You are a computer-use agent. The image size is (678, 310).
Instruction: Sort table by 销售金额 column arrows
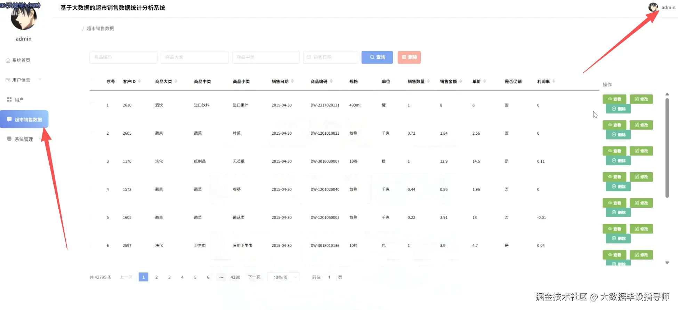[461, 81]
